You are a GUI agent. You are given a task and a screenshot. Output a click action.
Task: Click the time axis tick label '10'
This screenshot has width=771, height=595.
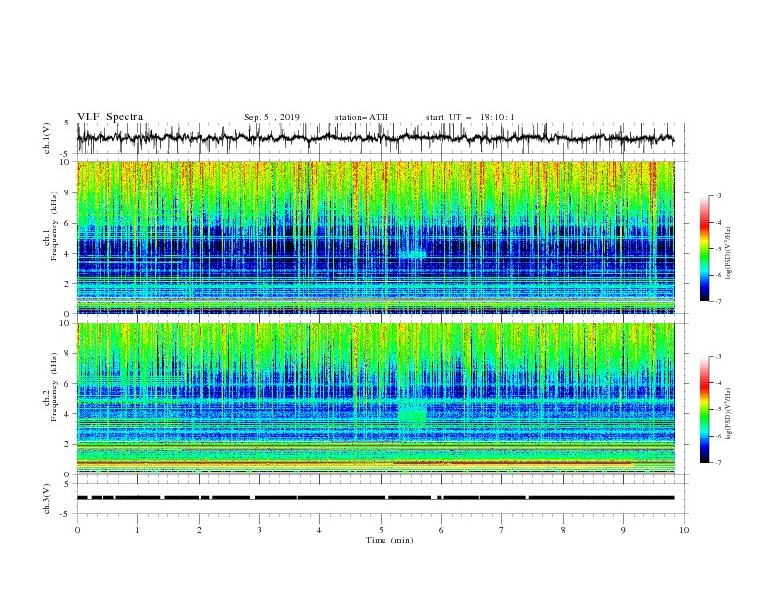(684, 530)
